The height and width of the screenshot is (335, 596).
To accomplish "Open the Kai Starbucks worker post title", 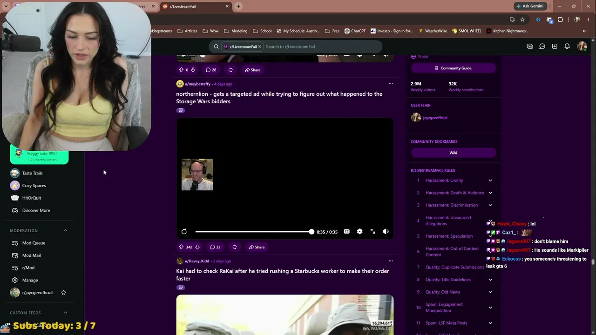I will [x=282, y=275].
